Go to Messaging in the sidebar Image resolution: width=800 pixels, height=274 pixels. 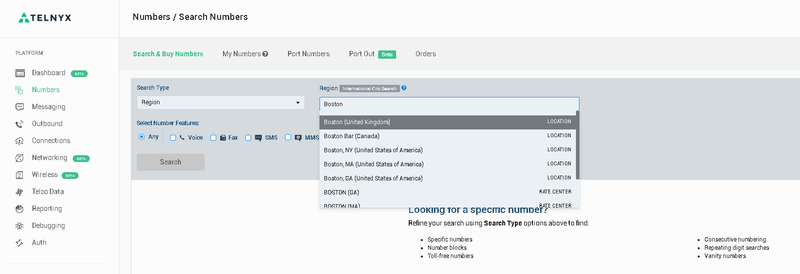(x=48, y=107)
